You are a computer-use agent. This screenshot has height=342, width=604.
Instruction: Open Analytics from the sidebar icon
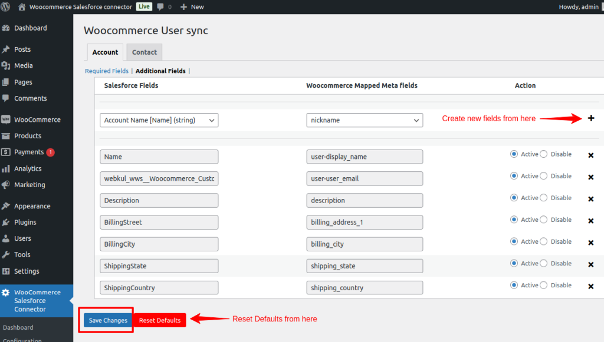(6, 168)
